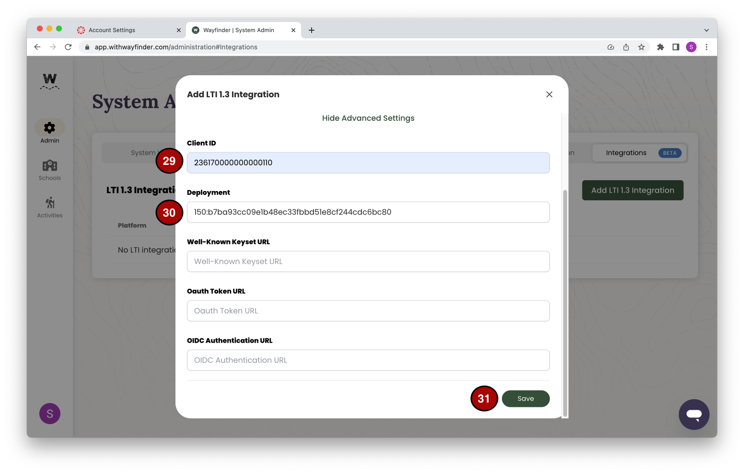Click the yellow minimize window button

pyautogui.click(x=49, y=29)
